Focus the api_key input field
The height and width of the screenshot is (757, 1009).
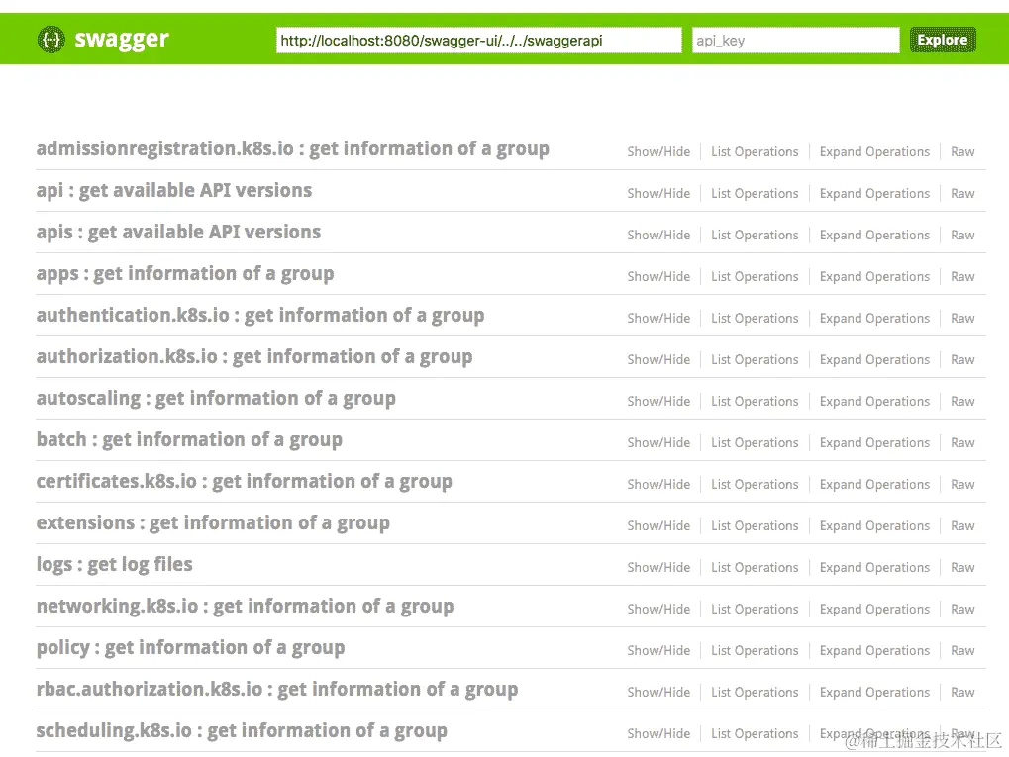795,40
